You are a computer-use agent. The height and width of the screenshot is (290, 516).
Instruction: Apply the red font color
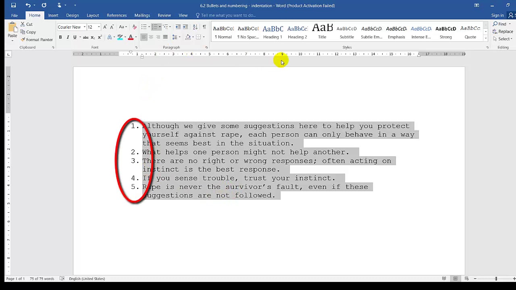(x=131, y=37)
